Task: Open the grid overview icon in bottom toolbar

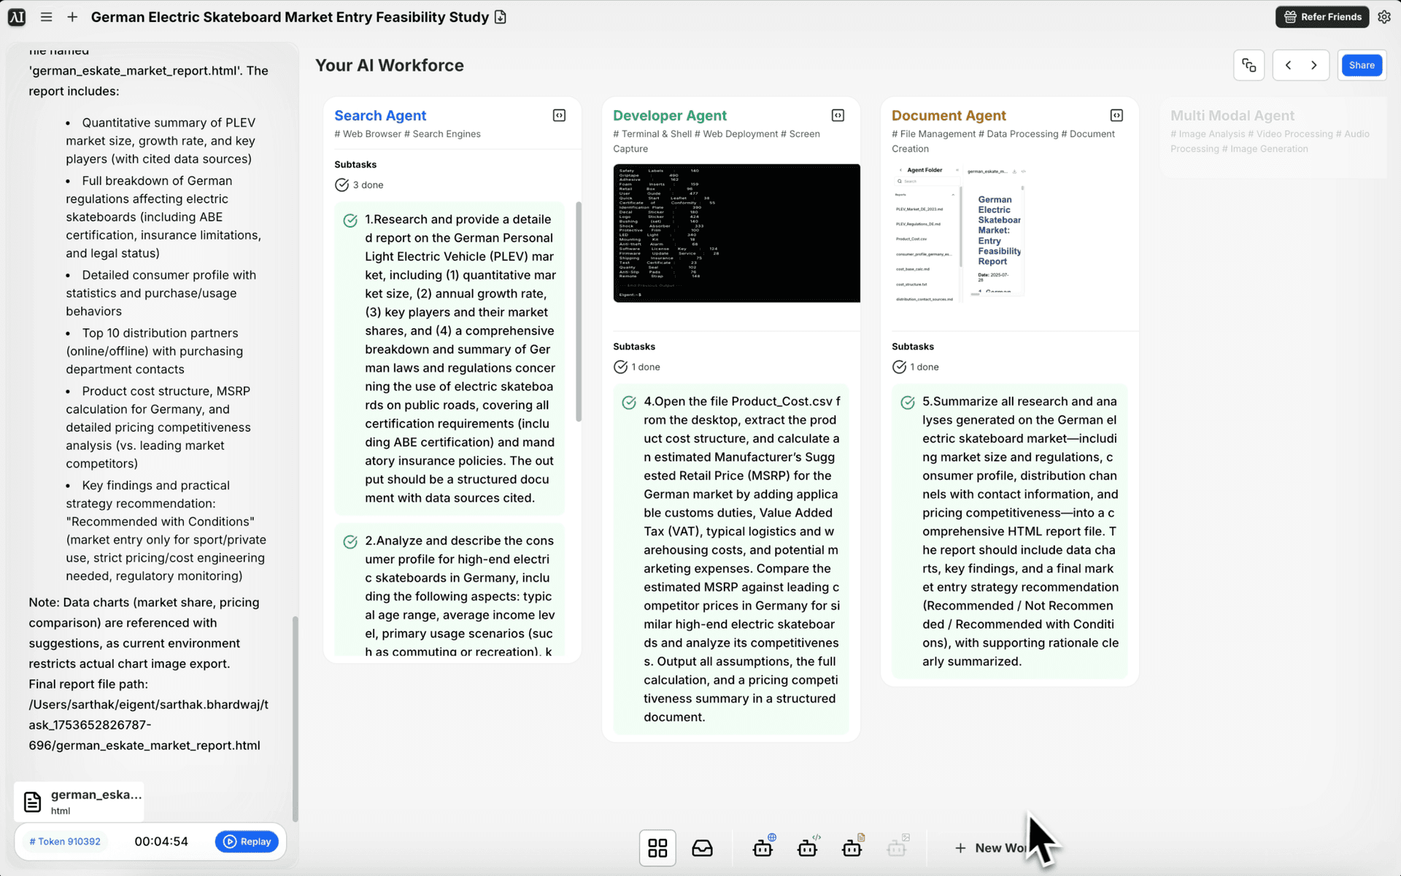Action: [x=657, y=848]
